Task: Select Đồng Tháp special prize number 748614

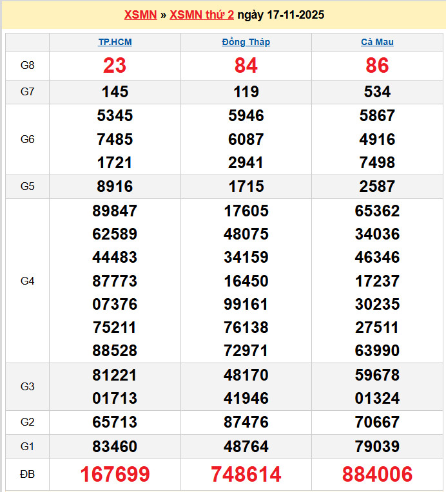Action: click(x=246, y=475)
